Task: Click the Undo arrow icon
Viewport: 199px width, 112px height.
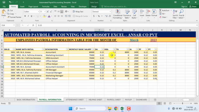Action: 10,2
